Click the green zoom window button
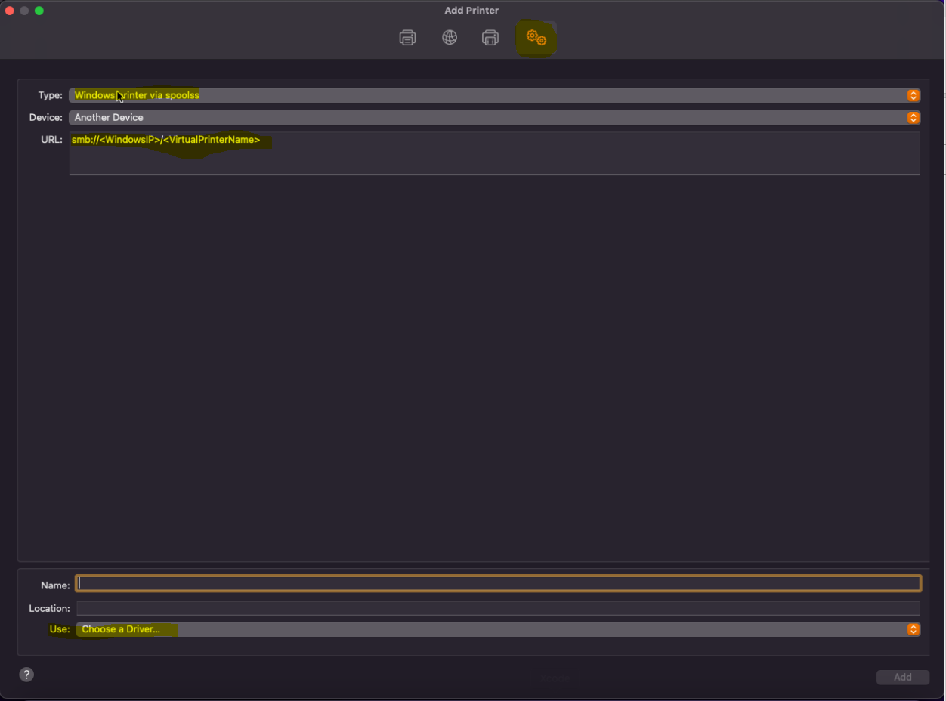This screenshot has height=701, width=946. (x=39, y=11)
